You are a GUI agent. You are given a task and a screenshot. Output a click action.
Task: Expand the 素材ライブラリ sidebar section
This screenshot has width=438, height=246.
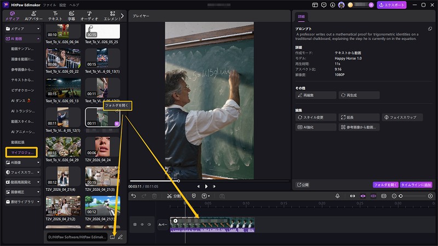coord(23,202)
